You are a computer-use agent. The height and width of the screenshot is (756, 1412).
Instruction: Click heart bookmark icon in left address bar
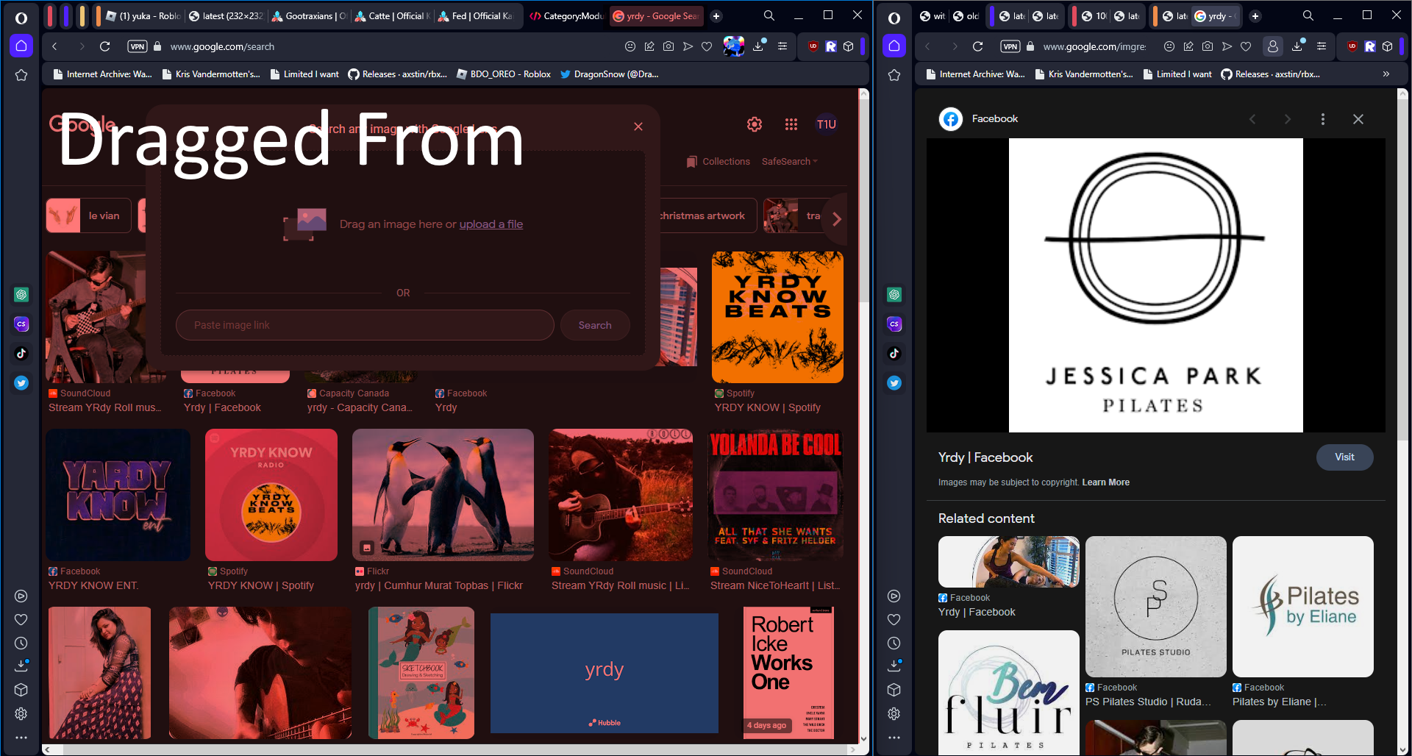(x=707, y=46)
